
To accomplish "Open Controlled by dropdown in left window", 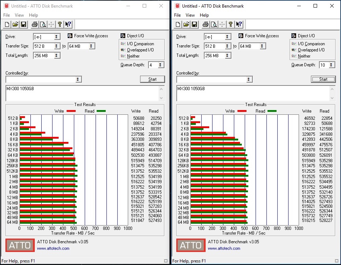I will click(x=78, y=79).
